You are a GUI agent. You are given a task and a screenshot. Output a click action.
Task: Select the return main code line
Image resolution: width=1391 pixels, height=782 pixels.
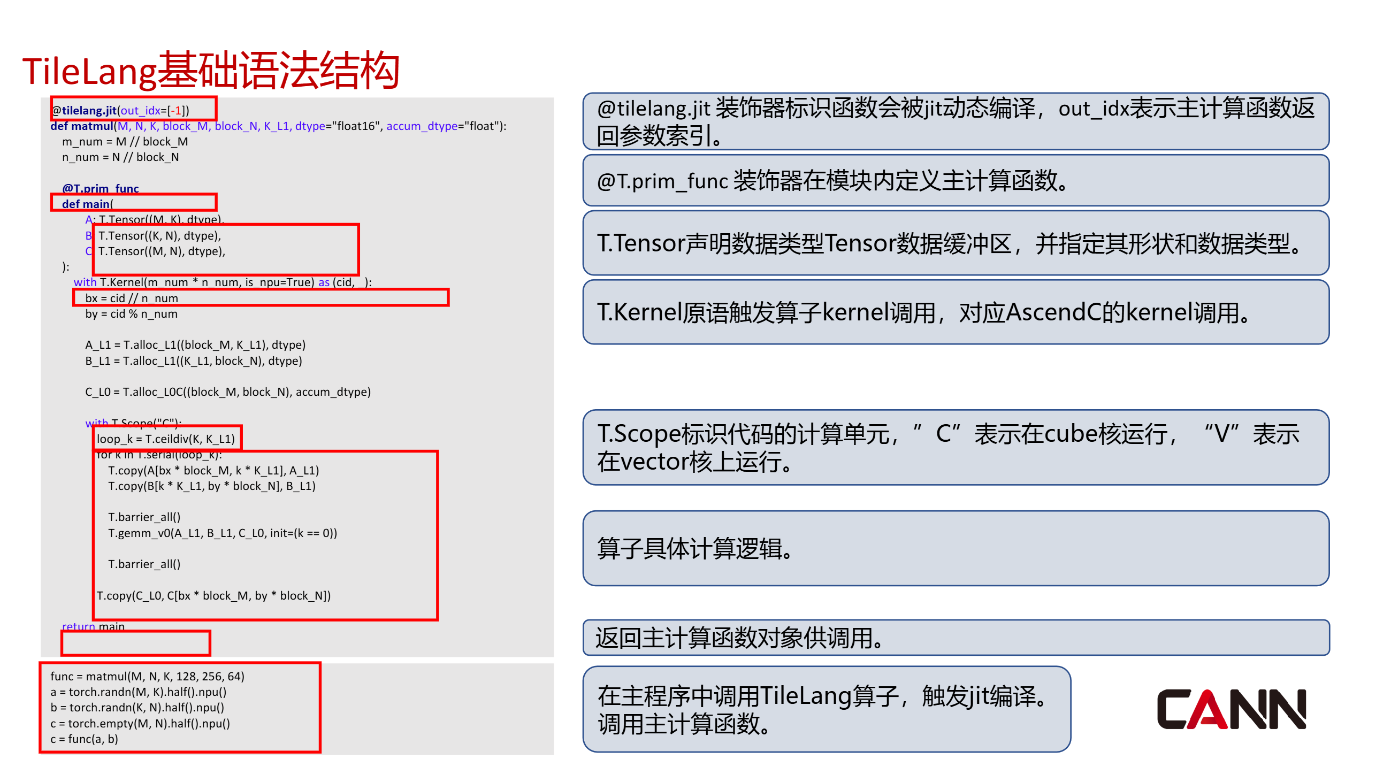94,626
